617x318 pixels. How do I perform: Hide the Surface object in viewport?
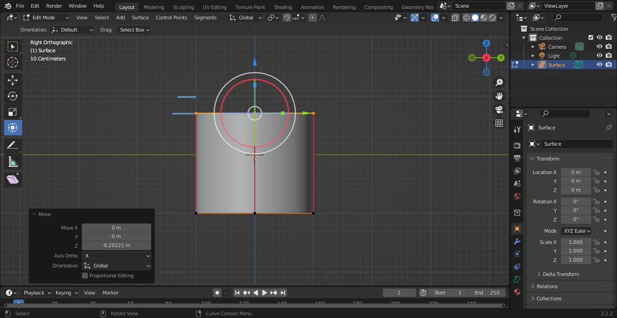coord(599,65)
